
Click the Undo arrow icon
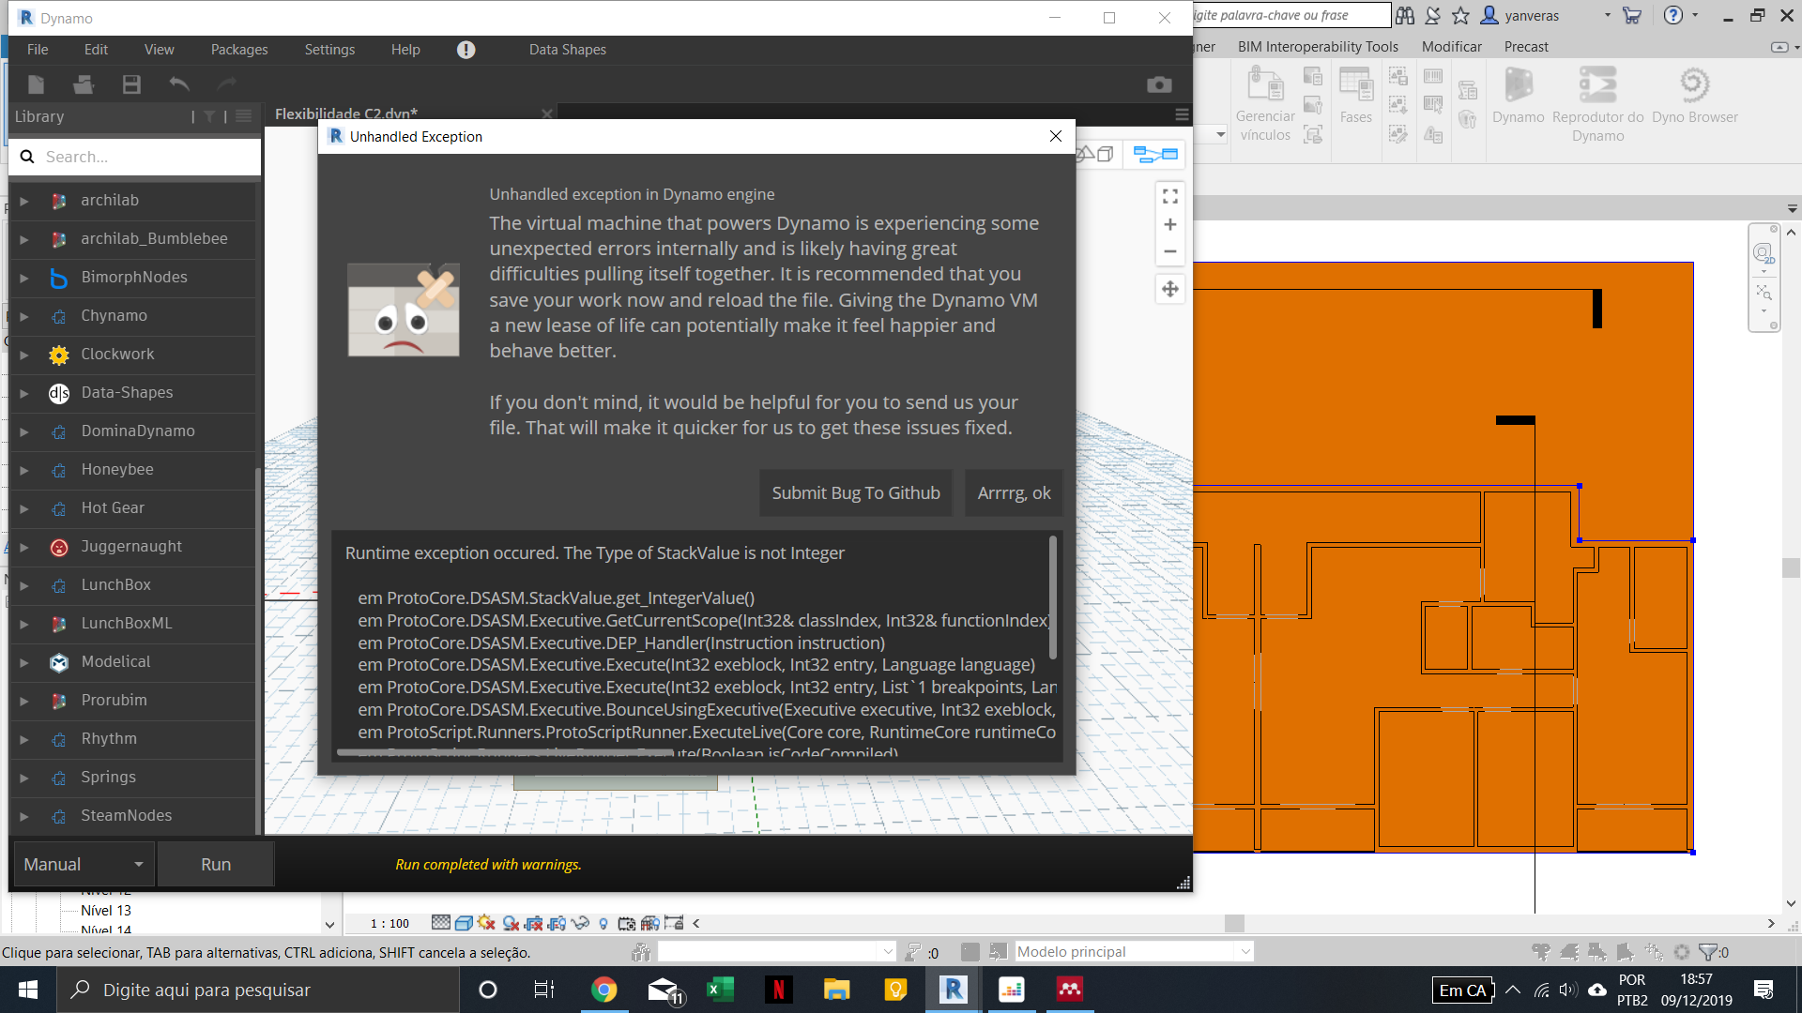point(178,84)
